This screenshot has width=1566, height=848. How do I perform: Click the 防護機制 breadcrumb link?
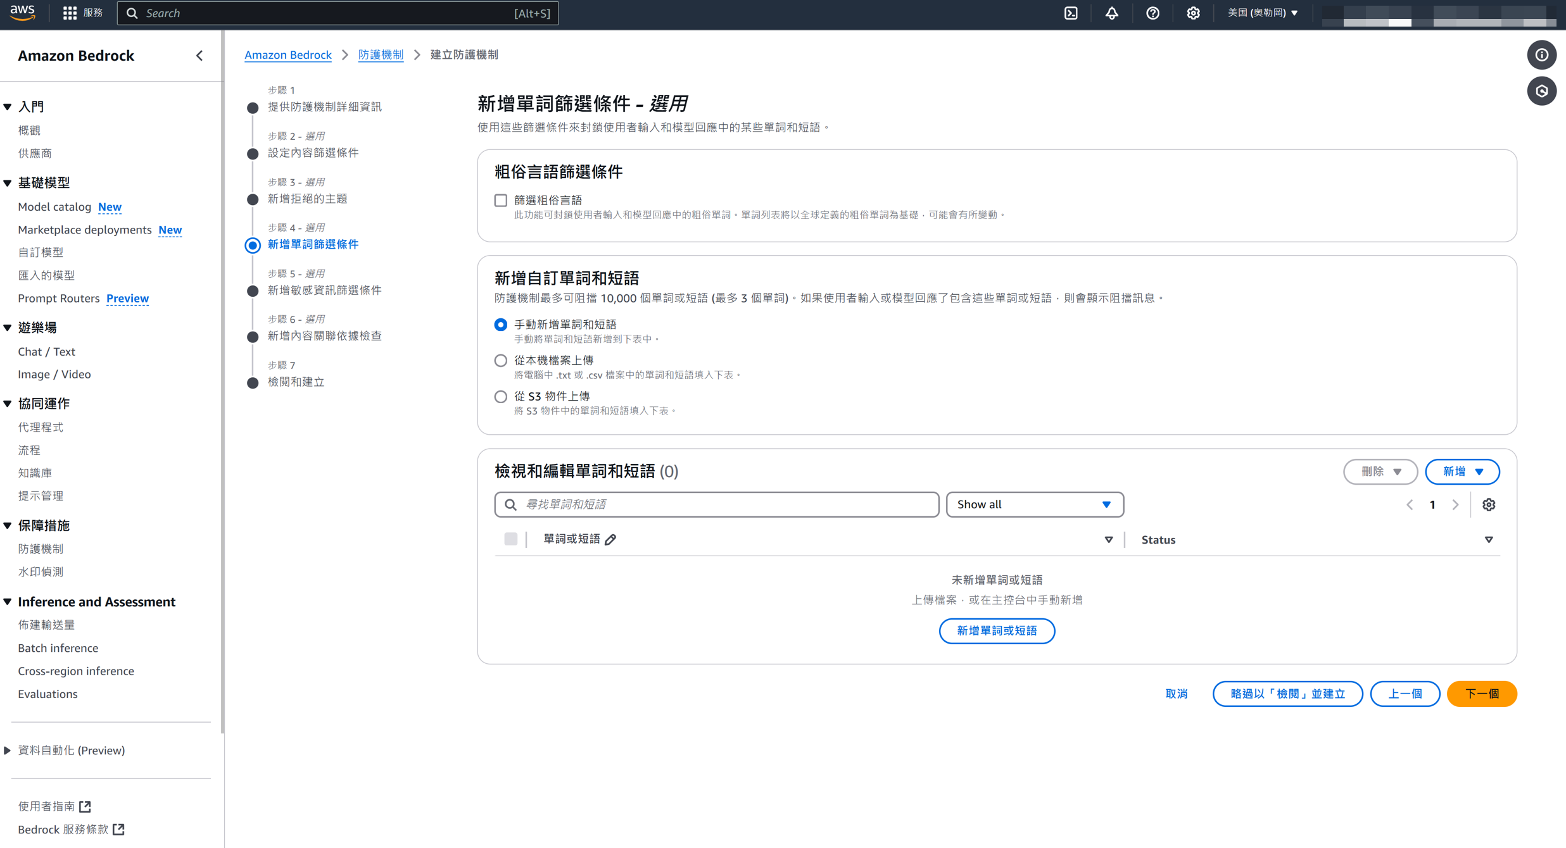380,54
